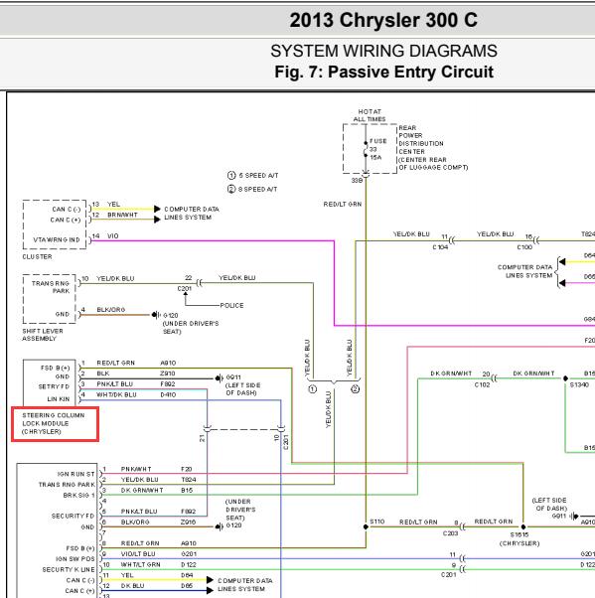Select the "SYSTEM WIRING DIAGRAMS" heading
The width and height of the screenshot is (595, 598).
click(x=383, y=51)
